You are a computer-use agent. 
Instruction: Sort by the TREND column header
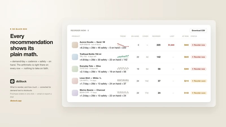pos(123,36)
